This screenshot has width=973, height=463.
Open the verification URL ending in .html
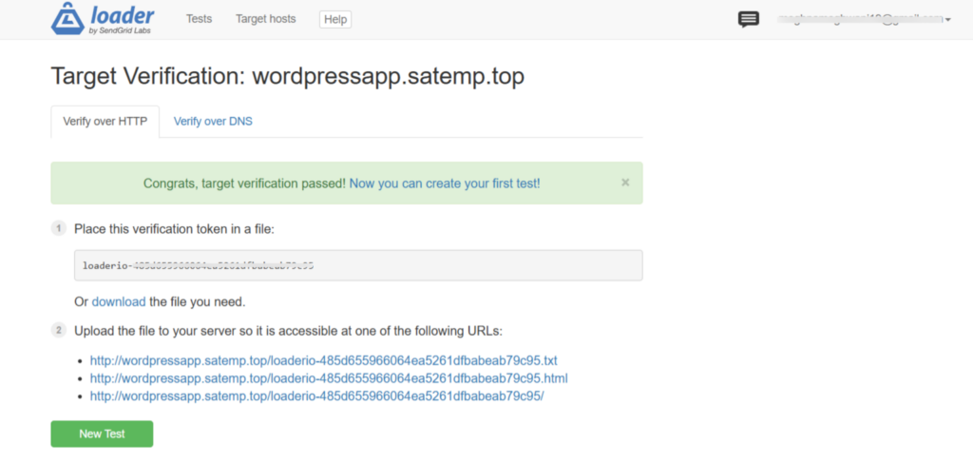[329, 378]
